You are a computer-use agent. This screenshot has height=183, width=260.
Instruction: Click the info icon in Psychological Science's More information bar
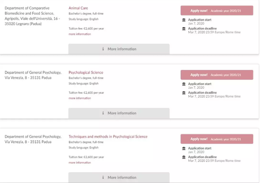pos(103,113)
